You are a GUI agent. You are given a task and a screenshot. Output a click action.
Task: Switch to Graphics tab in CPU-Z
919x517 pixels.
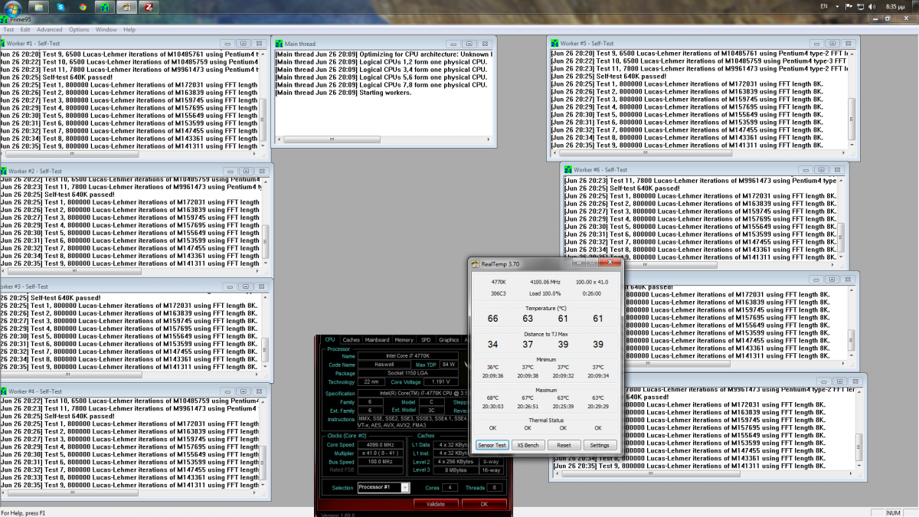click(449, 340)
